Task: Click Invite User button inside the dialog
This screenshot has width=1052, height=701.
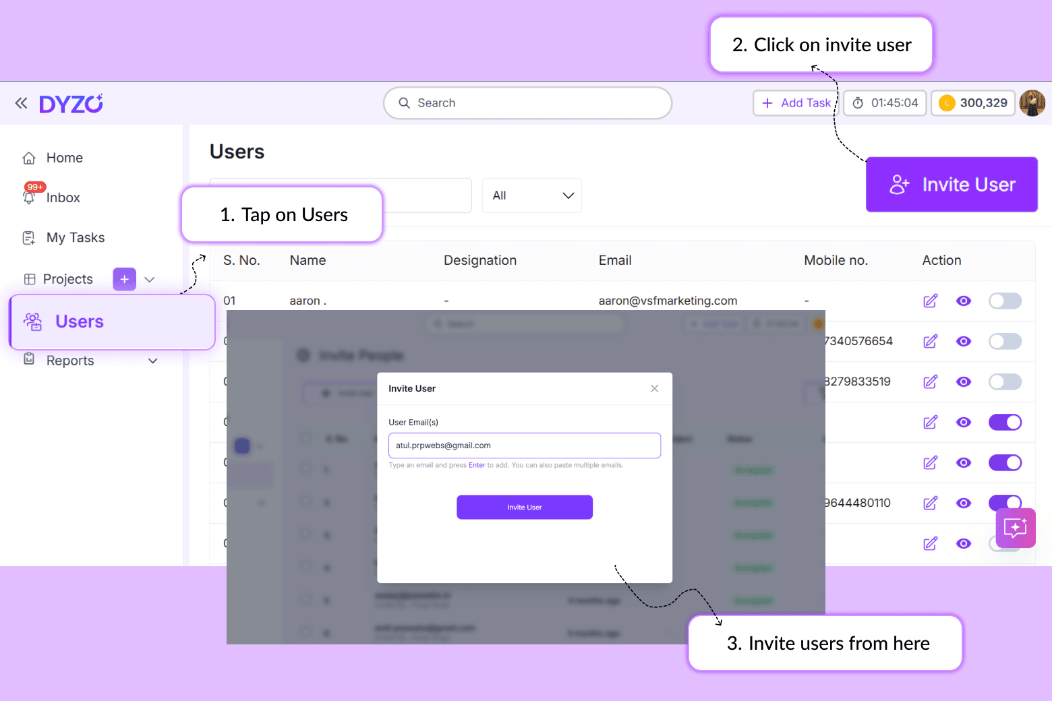Action: click(x=525, y=507)
